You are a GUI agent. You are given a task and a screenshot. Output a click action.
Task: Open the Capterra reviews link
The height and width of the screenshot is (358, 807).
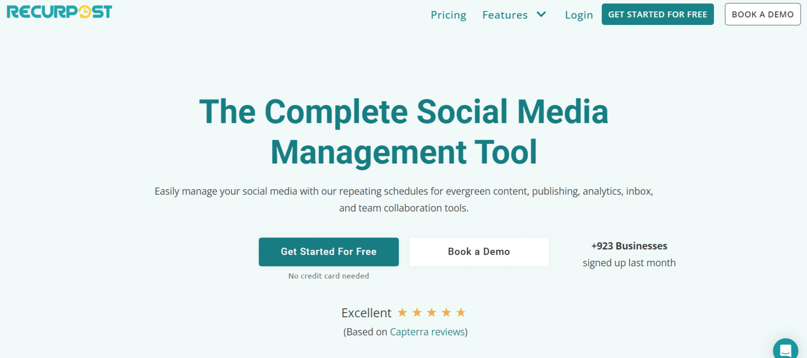[x=427, y=332]
